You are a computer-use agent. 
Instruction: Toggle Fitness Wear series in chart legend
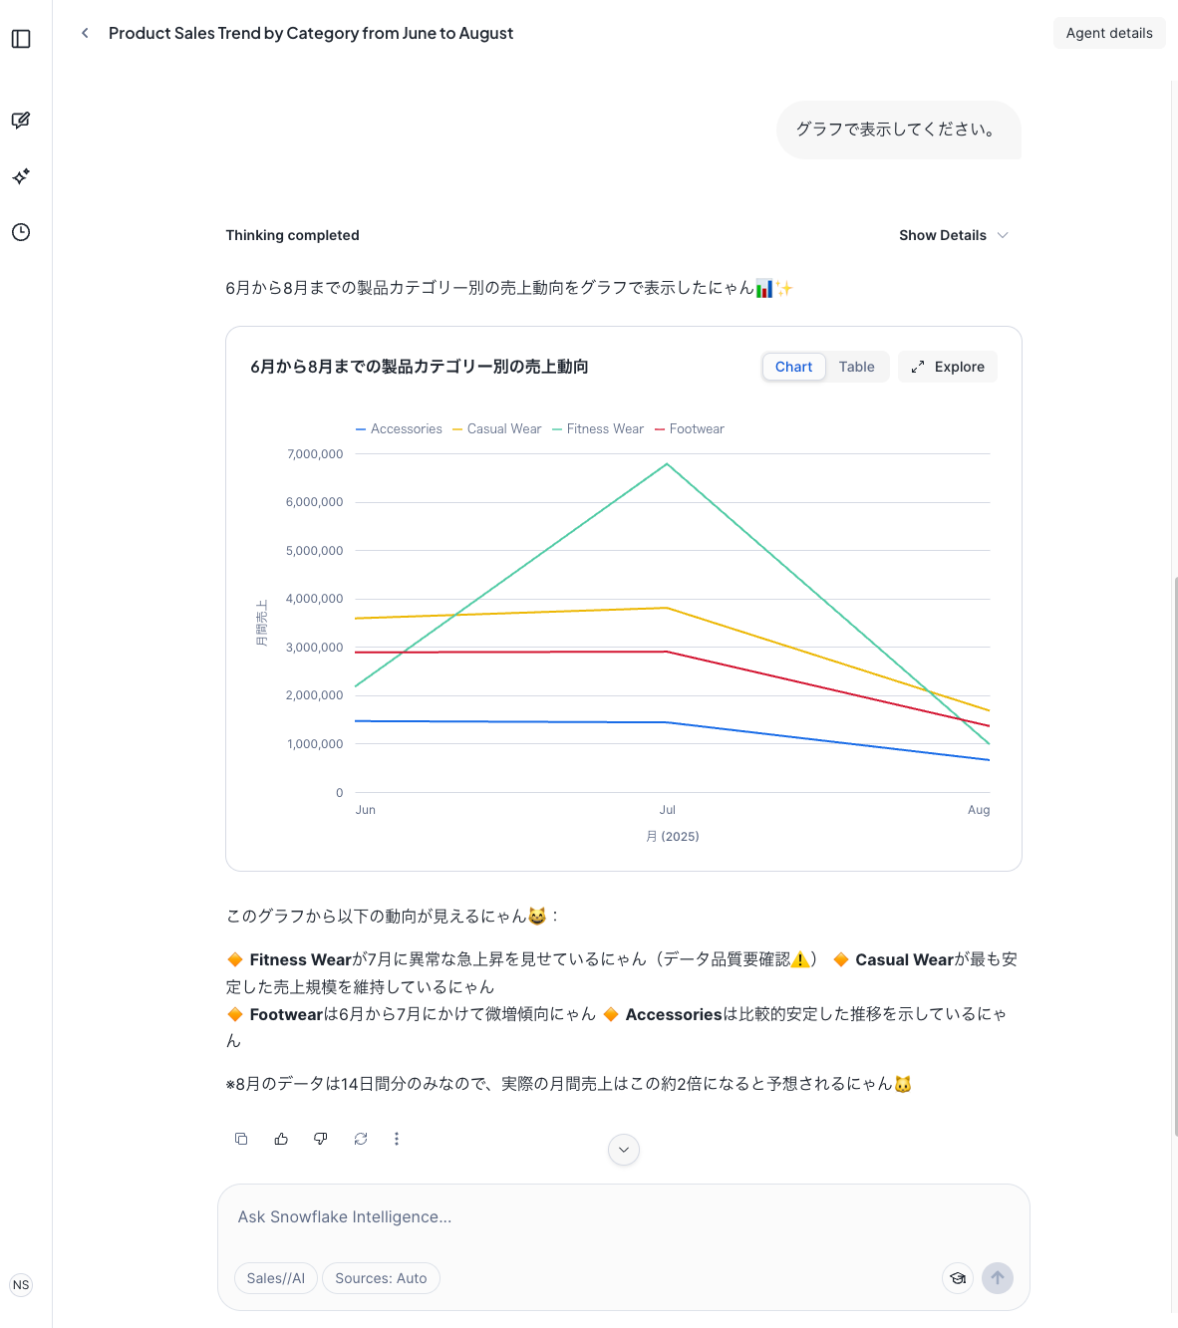pyautogui.click(x=598, y=429)
